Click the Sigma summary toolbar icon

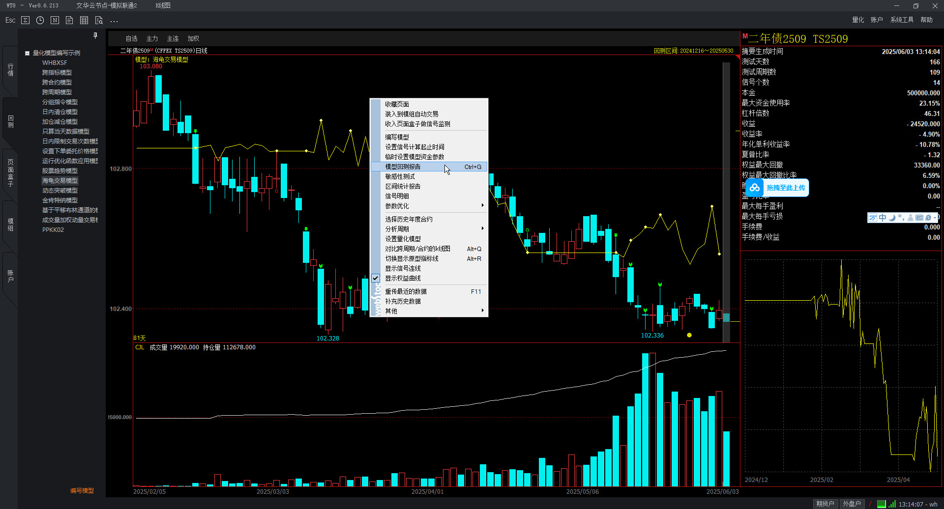pyautogui.click(x=26, y=20)
